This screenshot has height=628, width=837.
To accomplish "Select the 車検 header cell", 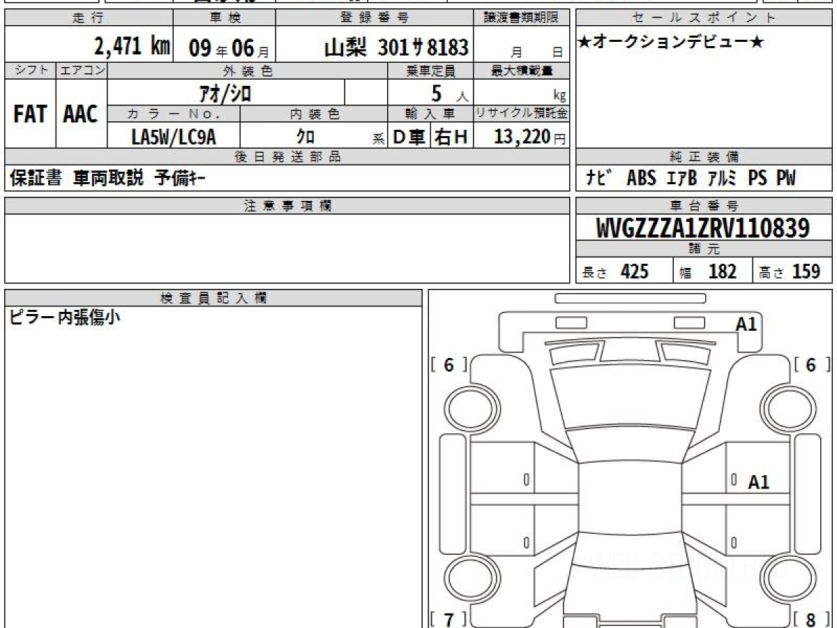I will pyautogui.click(x=225, y=18).
